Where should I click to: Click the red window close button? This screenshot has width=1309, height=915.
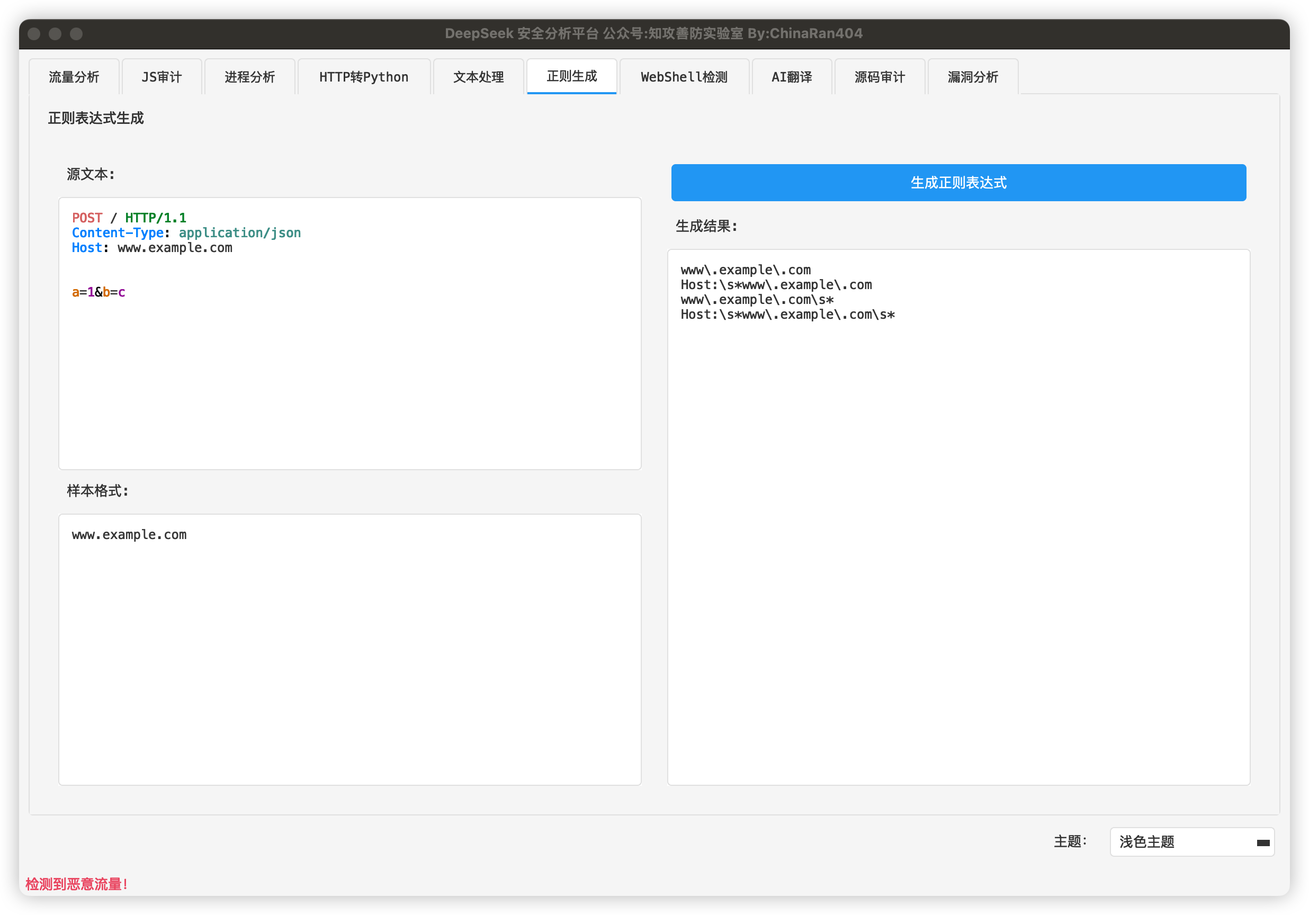pos(34,34)
